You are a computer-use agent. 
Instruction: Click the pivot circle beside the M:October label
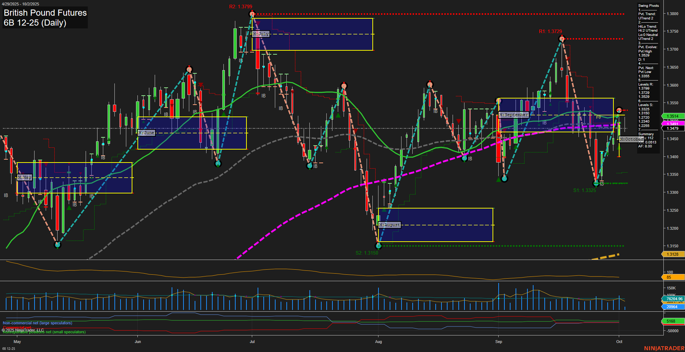618,110
